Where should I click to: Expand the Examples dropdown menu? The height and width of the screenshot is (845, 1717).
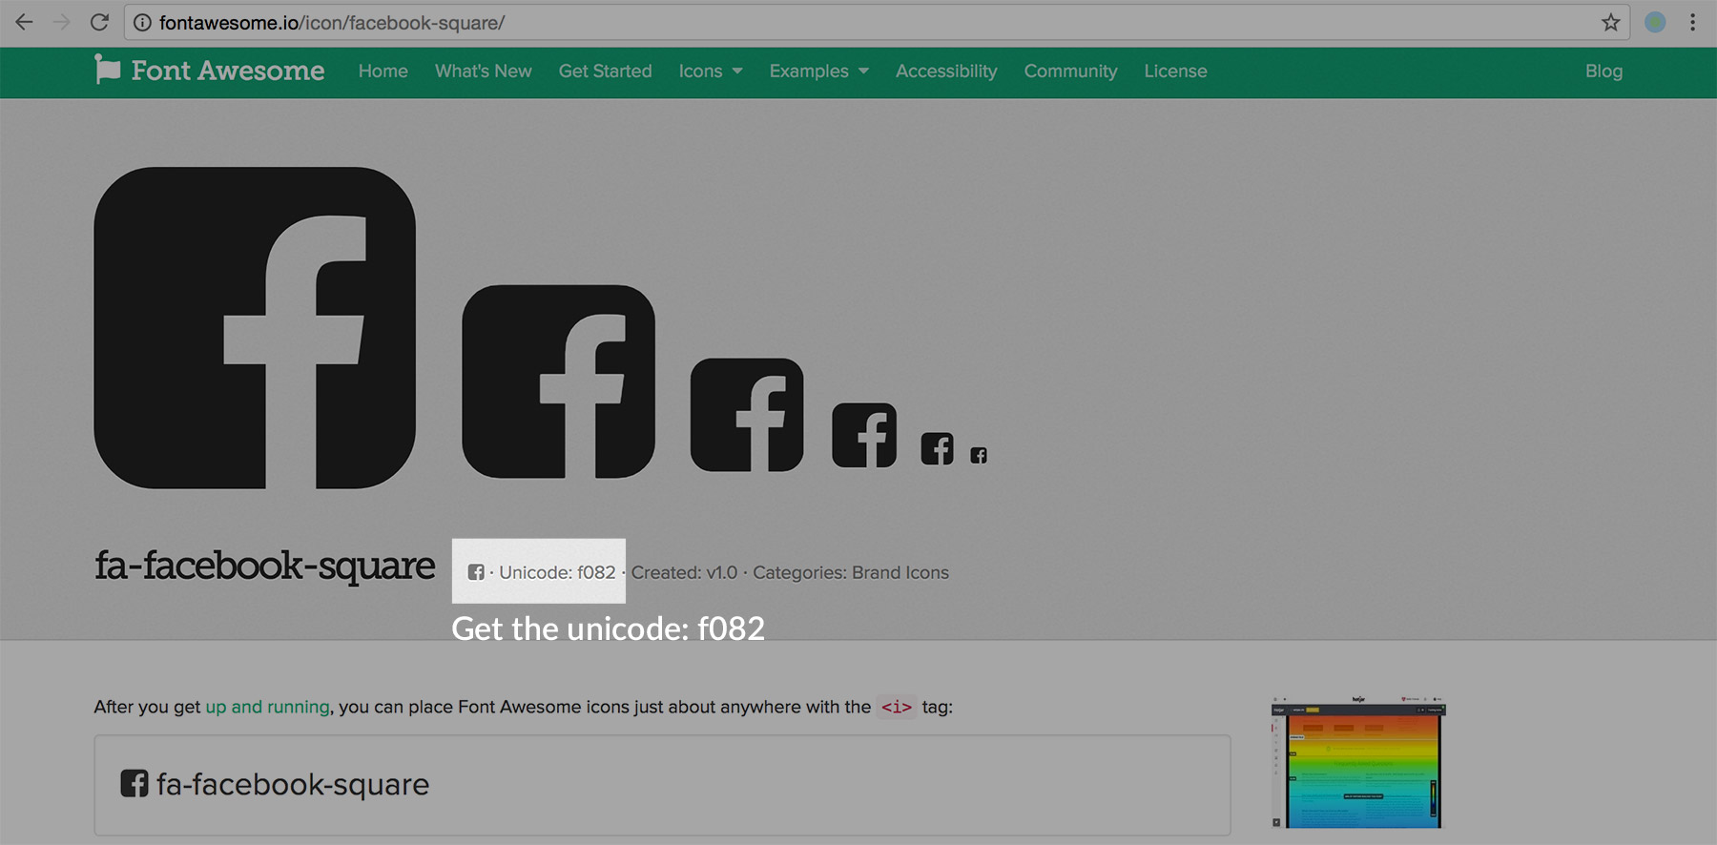(x=819, y=72)
